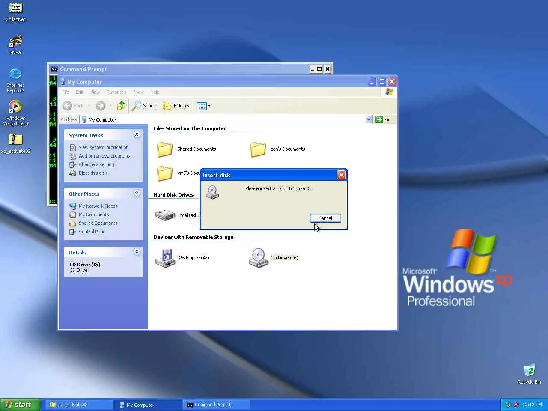
Task: Open Forward history dropdown arrow
Action: 110,106
